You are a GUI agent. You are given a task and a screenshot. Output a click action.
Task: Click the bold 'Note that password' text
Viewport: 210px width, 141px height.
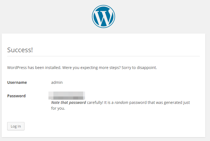tap(69, 103)
